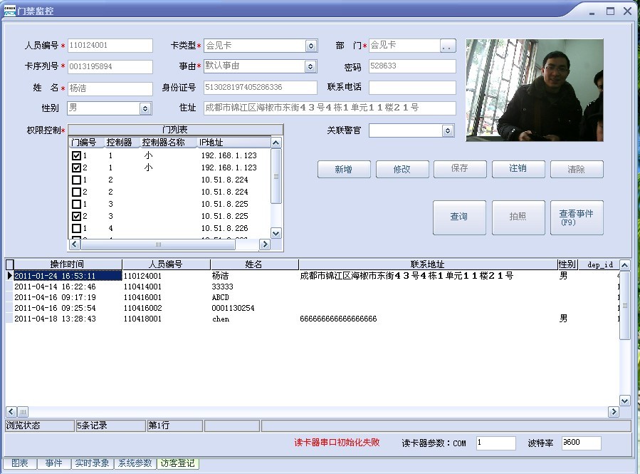Click the '..' browse button beside 部门
This screenshot has height=474, width=640.
click(x=448, y=46)
